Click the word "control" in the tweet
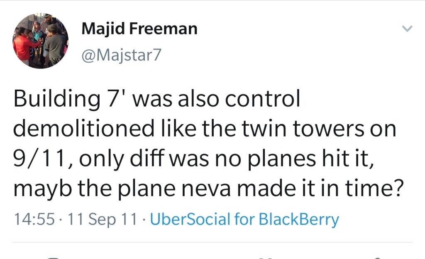The image size is (425, 259). pyautogui.click(x=266, y=101)
